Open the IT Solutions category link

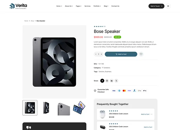click(104, 68)
